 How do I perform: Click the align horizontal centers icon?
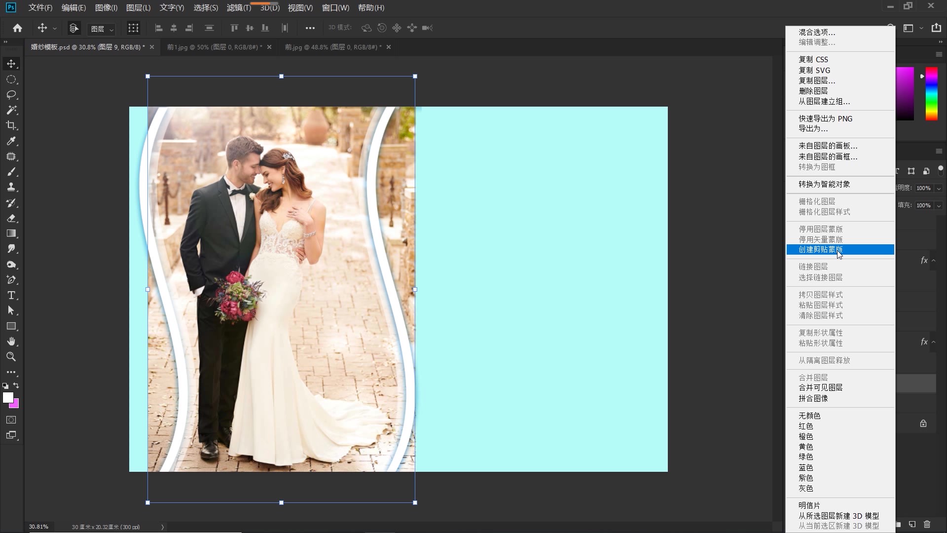click(174, 28)
